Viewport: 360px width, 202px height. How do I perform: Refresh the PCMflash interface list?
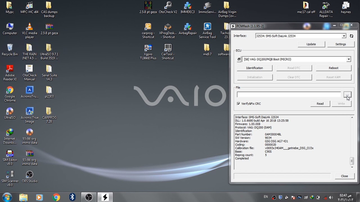coord(351,36)
